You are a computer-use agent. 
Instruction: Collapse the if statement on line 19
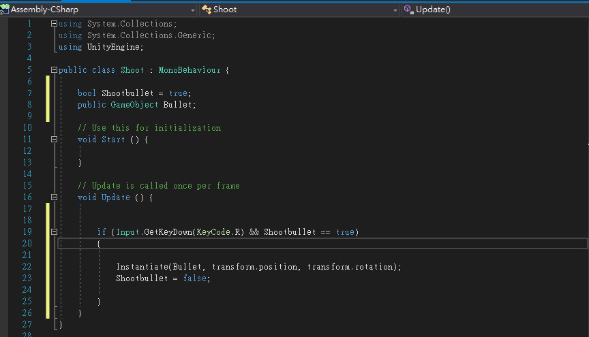pos(55,232)
